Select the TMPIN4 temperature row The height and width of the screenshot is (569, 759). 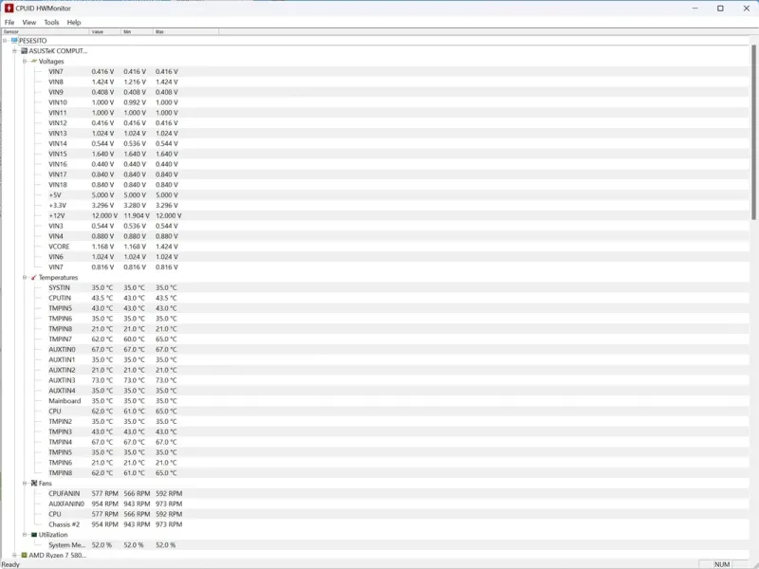pos(113,442)
